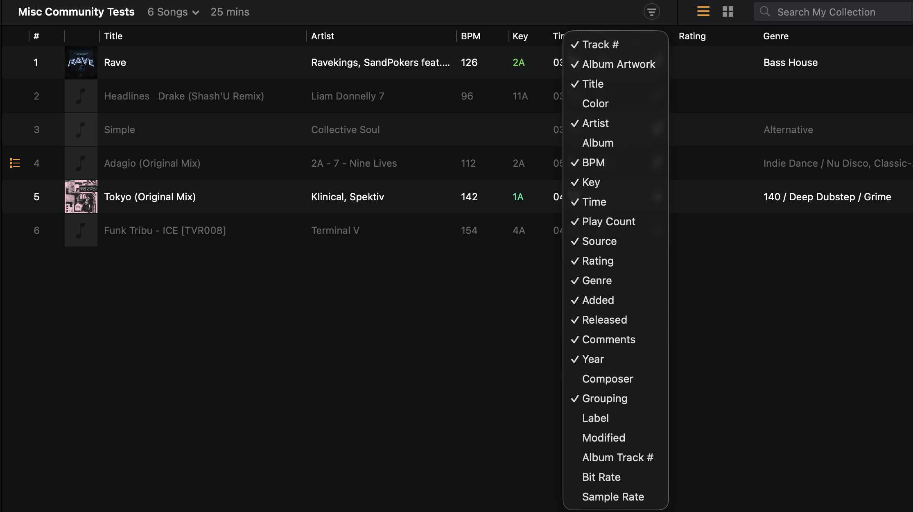This screenshot has width=913, height=512.
Task: Switch to grid view layout
Action: 728,11
